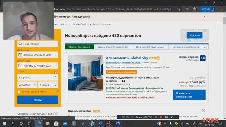Screen dimensions: 226x127
Task: Select 'Цена (сначала самая низкая)' tab
Action: tap(150, 47)
